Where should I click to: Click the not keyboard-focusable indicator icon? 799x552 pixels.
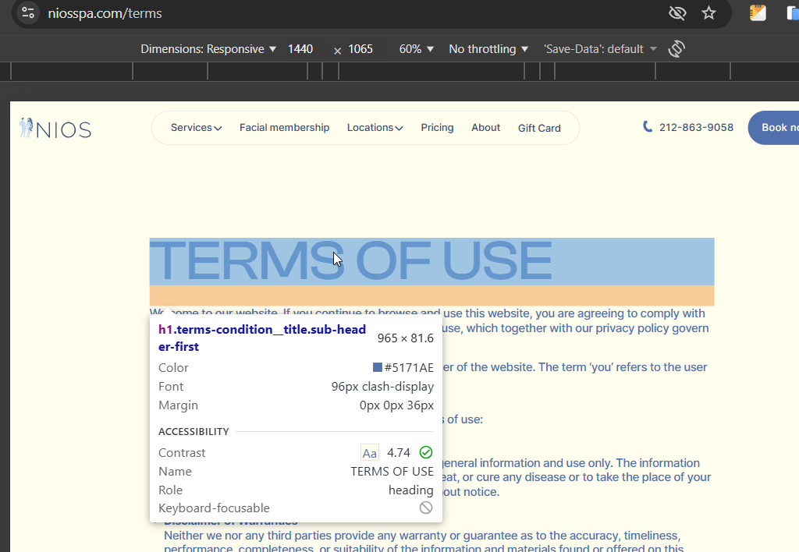(x=426, y=508)
